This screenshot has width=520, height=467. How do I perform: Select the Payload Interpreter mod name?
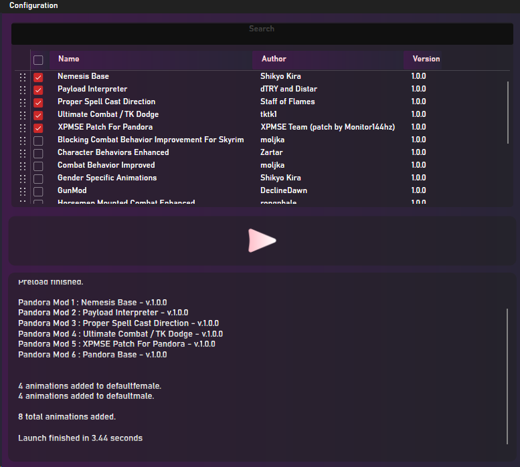click(x=92, y=89)
